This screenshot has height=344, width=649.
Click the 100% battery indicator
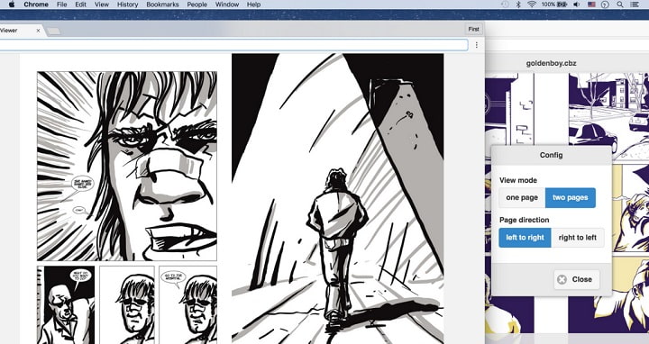click(x=553, y=5)
